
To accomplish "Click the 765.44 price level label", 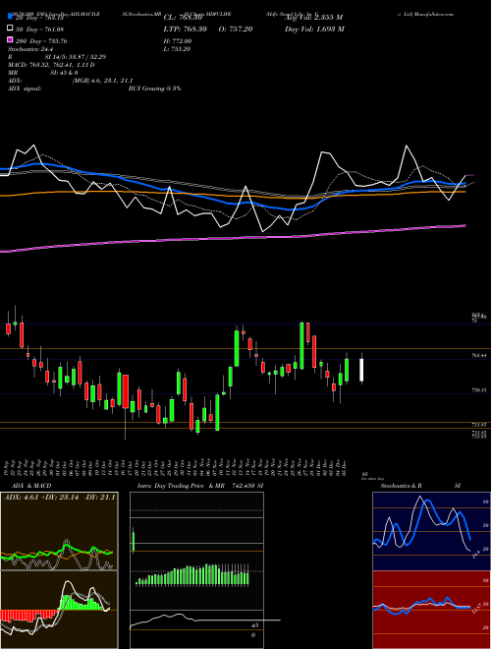I will [x=480, y=355].
